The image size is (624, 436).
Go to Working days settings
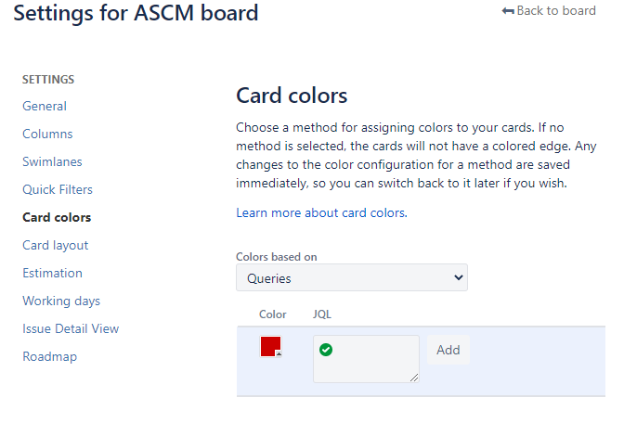tap(61, 301)
